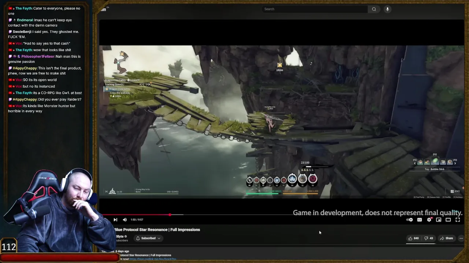Screen dimensions: 469x263
Task: Mute the YouTube player volume
Action: click(x=125, y=220)
